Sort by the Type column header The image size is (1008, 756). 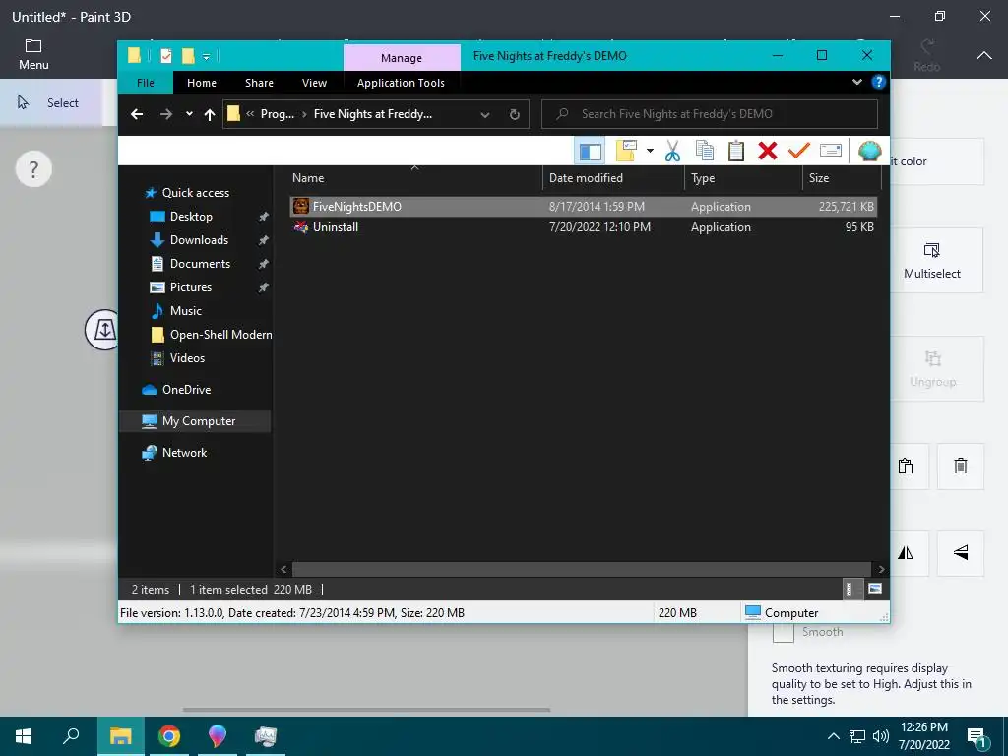click(x=743, y=178)
